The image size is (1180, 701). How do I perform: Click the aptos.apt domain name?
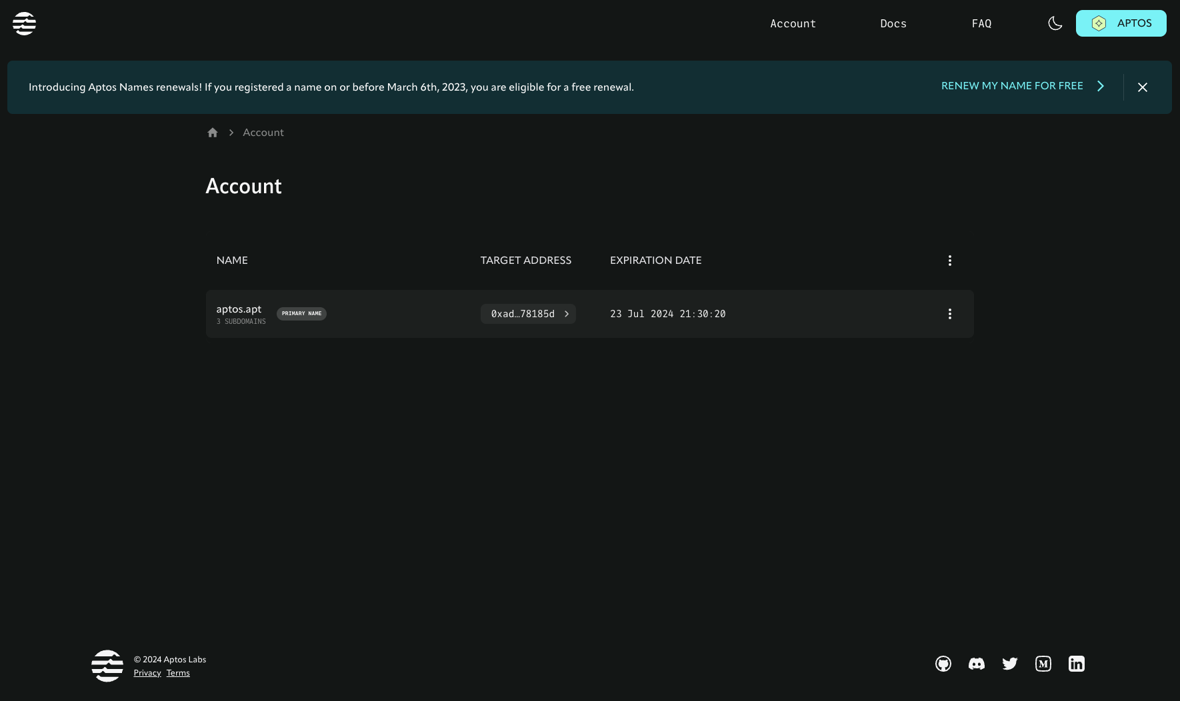point(239,309)
